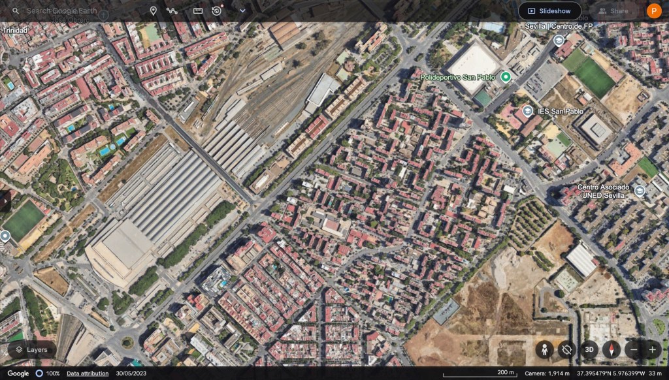The height and width of the screenshot is (380, 669).
Task: Open the user profile avatar P
Action: [x=653, y=11]
